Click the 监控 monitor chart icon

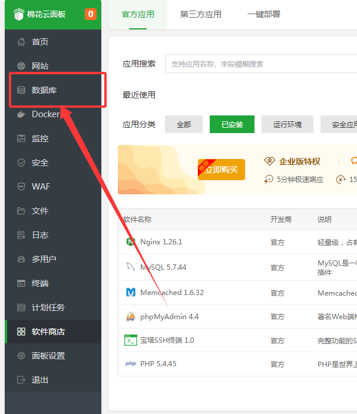tap(21, 138)
